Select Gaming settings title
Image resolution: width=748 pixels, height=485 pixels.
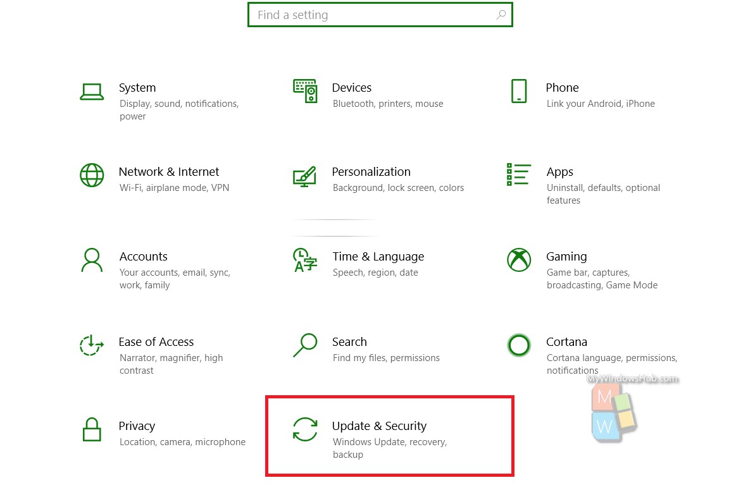(x=567, y=257)
